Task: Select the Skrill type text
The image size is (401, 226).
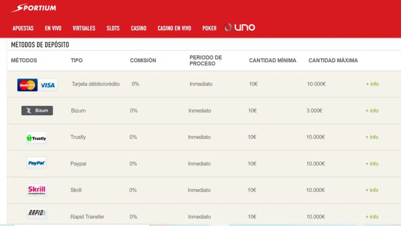Action: 76,190
